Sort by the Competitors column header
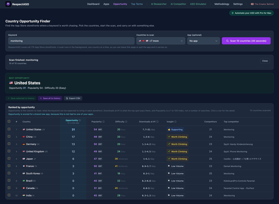The image size is (279, 204). 210,122
